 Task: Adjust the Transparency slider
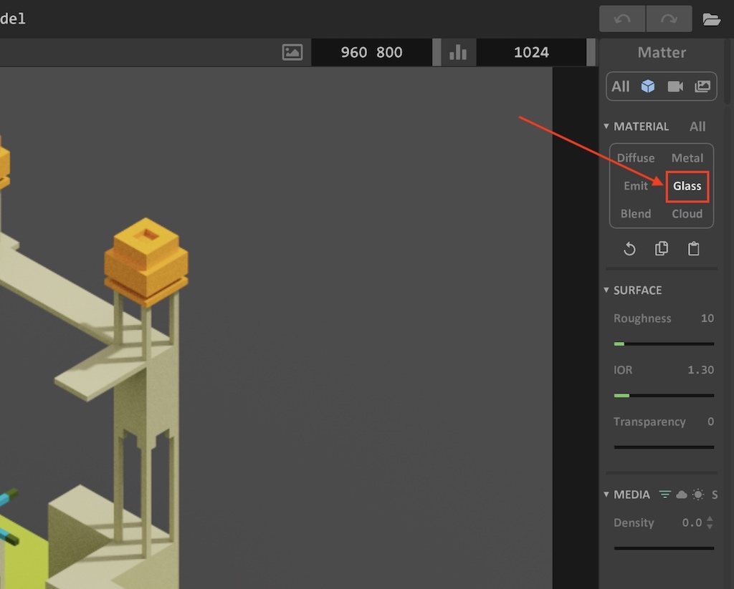664,447
